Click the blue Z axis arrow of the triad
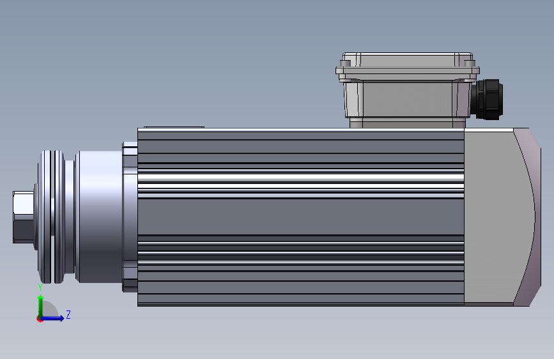 53,318
